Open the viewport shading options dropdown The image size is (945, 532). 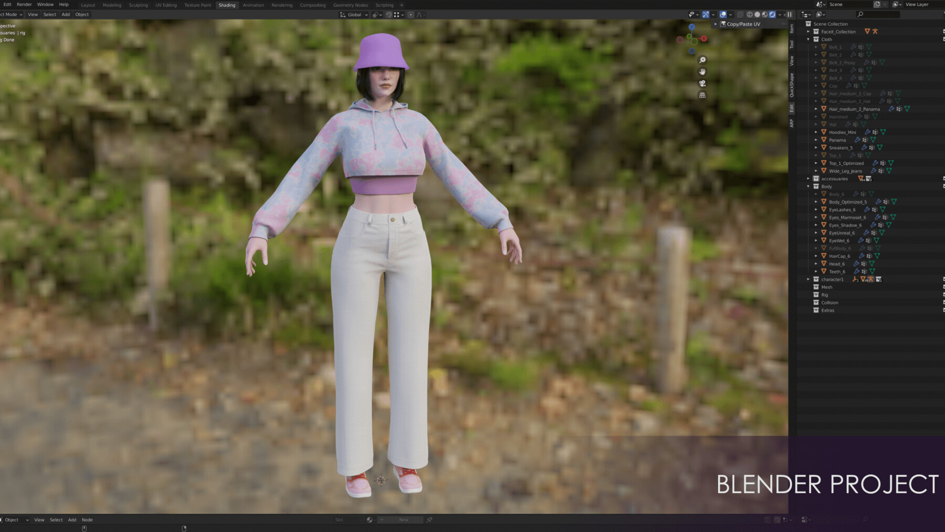[x=780, y=15]
